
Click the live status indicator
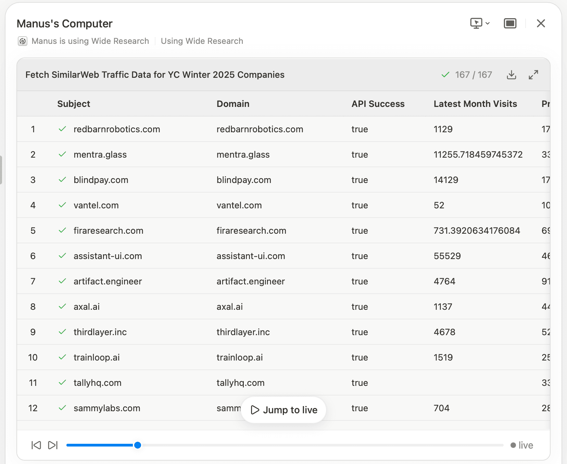(x=522, y=445)
